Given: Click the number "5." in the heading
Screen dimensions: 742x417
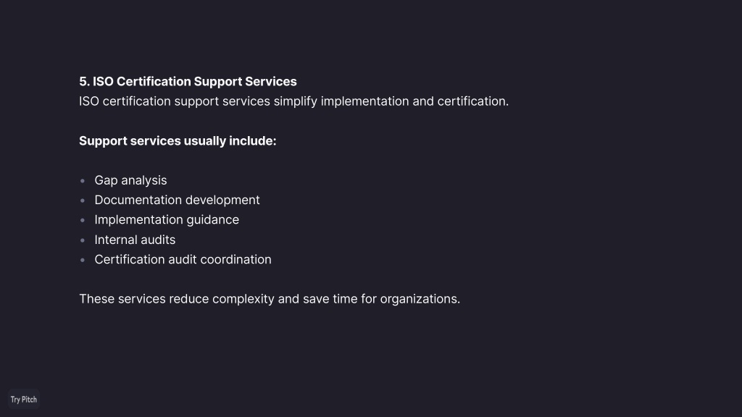Looking at the screenshot, I should click(84, 81).
